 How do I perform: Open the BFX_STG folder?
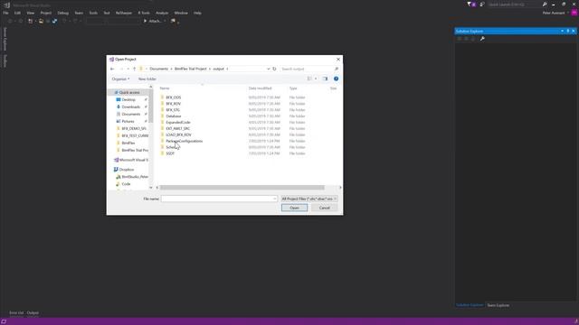pos(173,110)
